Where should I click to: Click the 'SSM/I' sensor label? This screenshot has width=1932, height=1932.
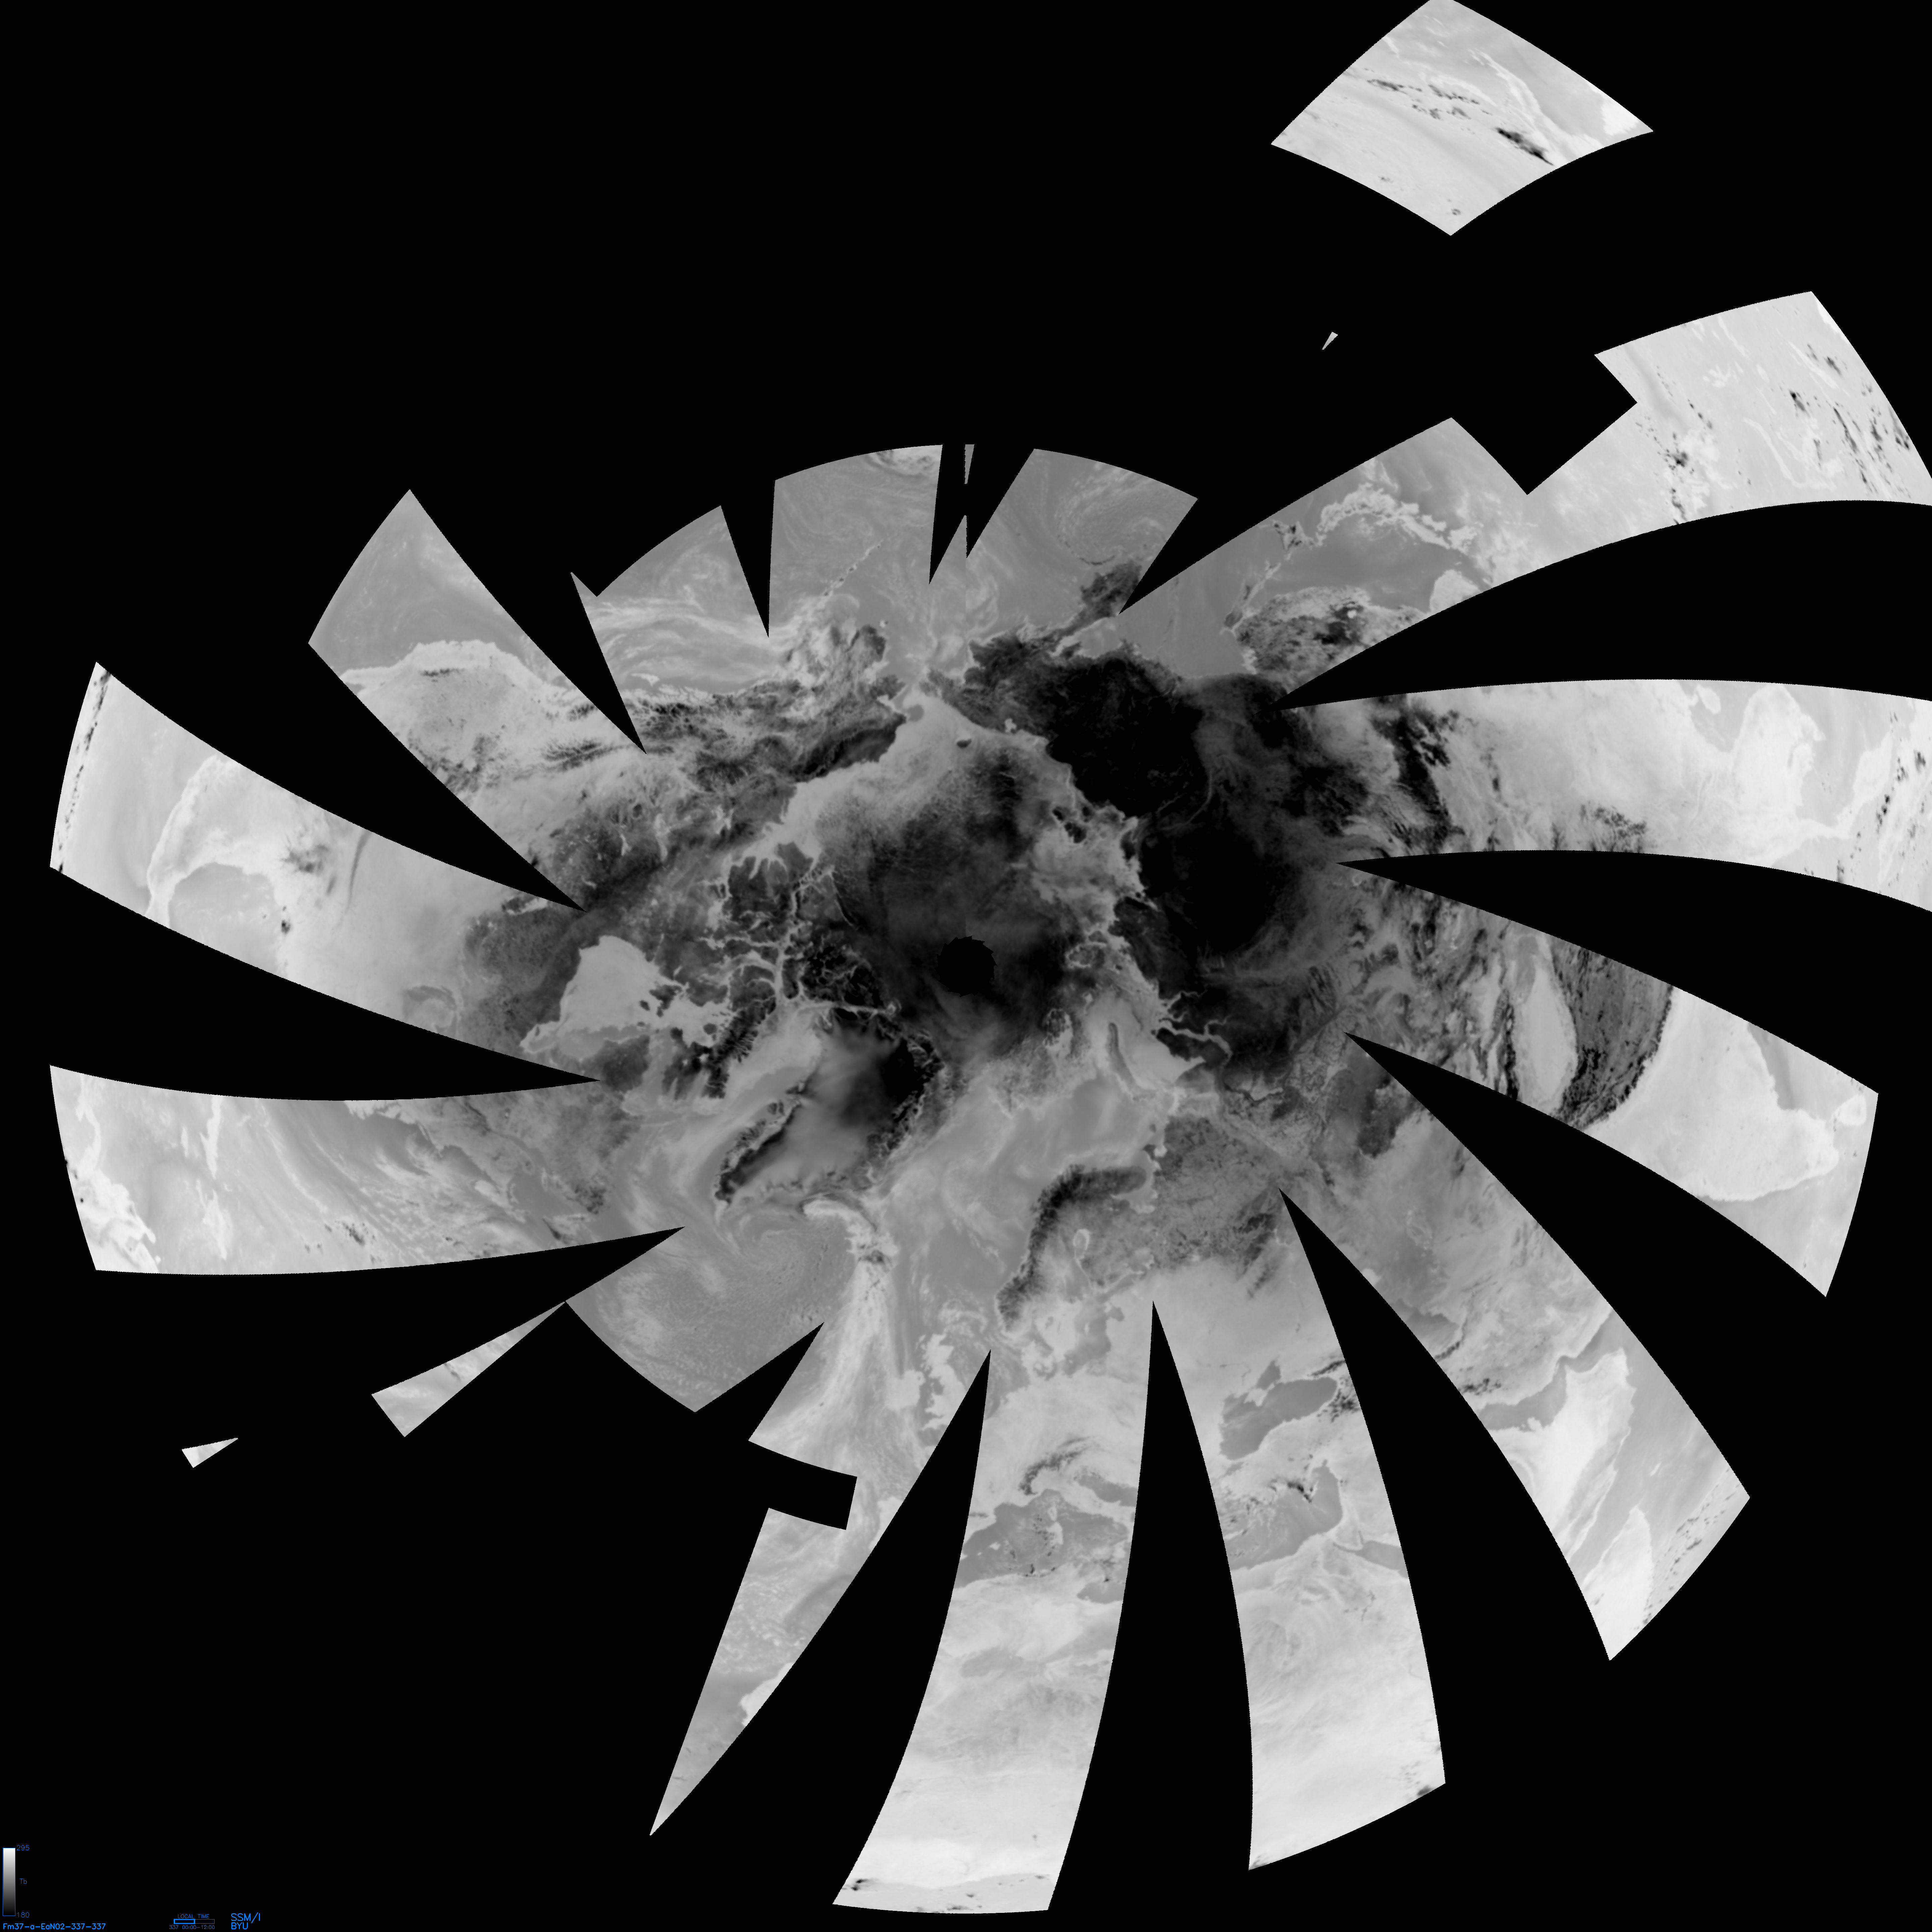pyautogui.click(x=245, y=1918)
